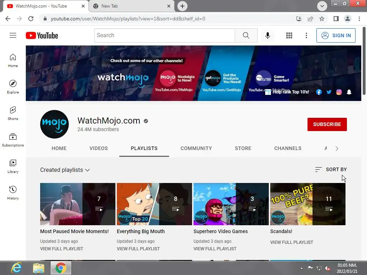Open the Chrome three-dot menu
367x275 pixels.
point(359,19)
